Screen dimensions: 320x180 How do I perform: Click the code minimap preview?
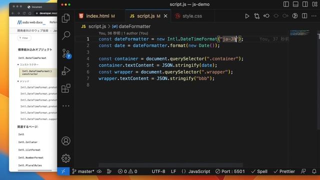tap(299, 32)
